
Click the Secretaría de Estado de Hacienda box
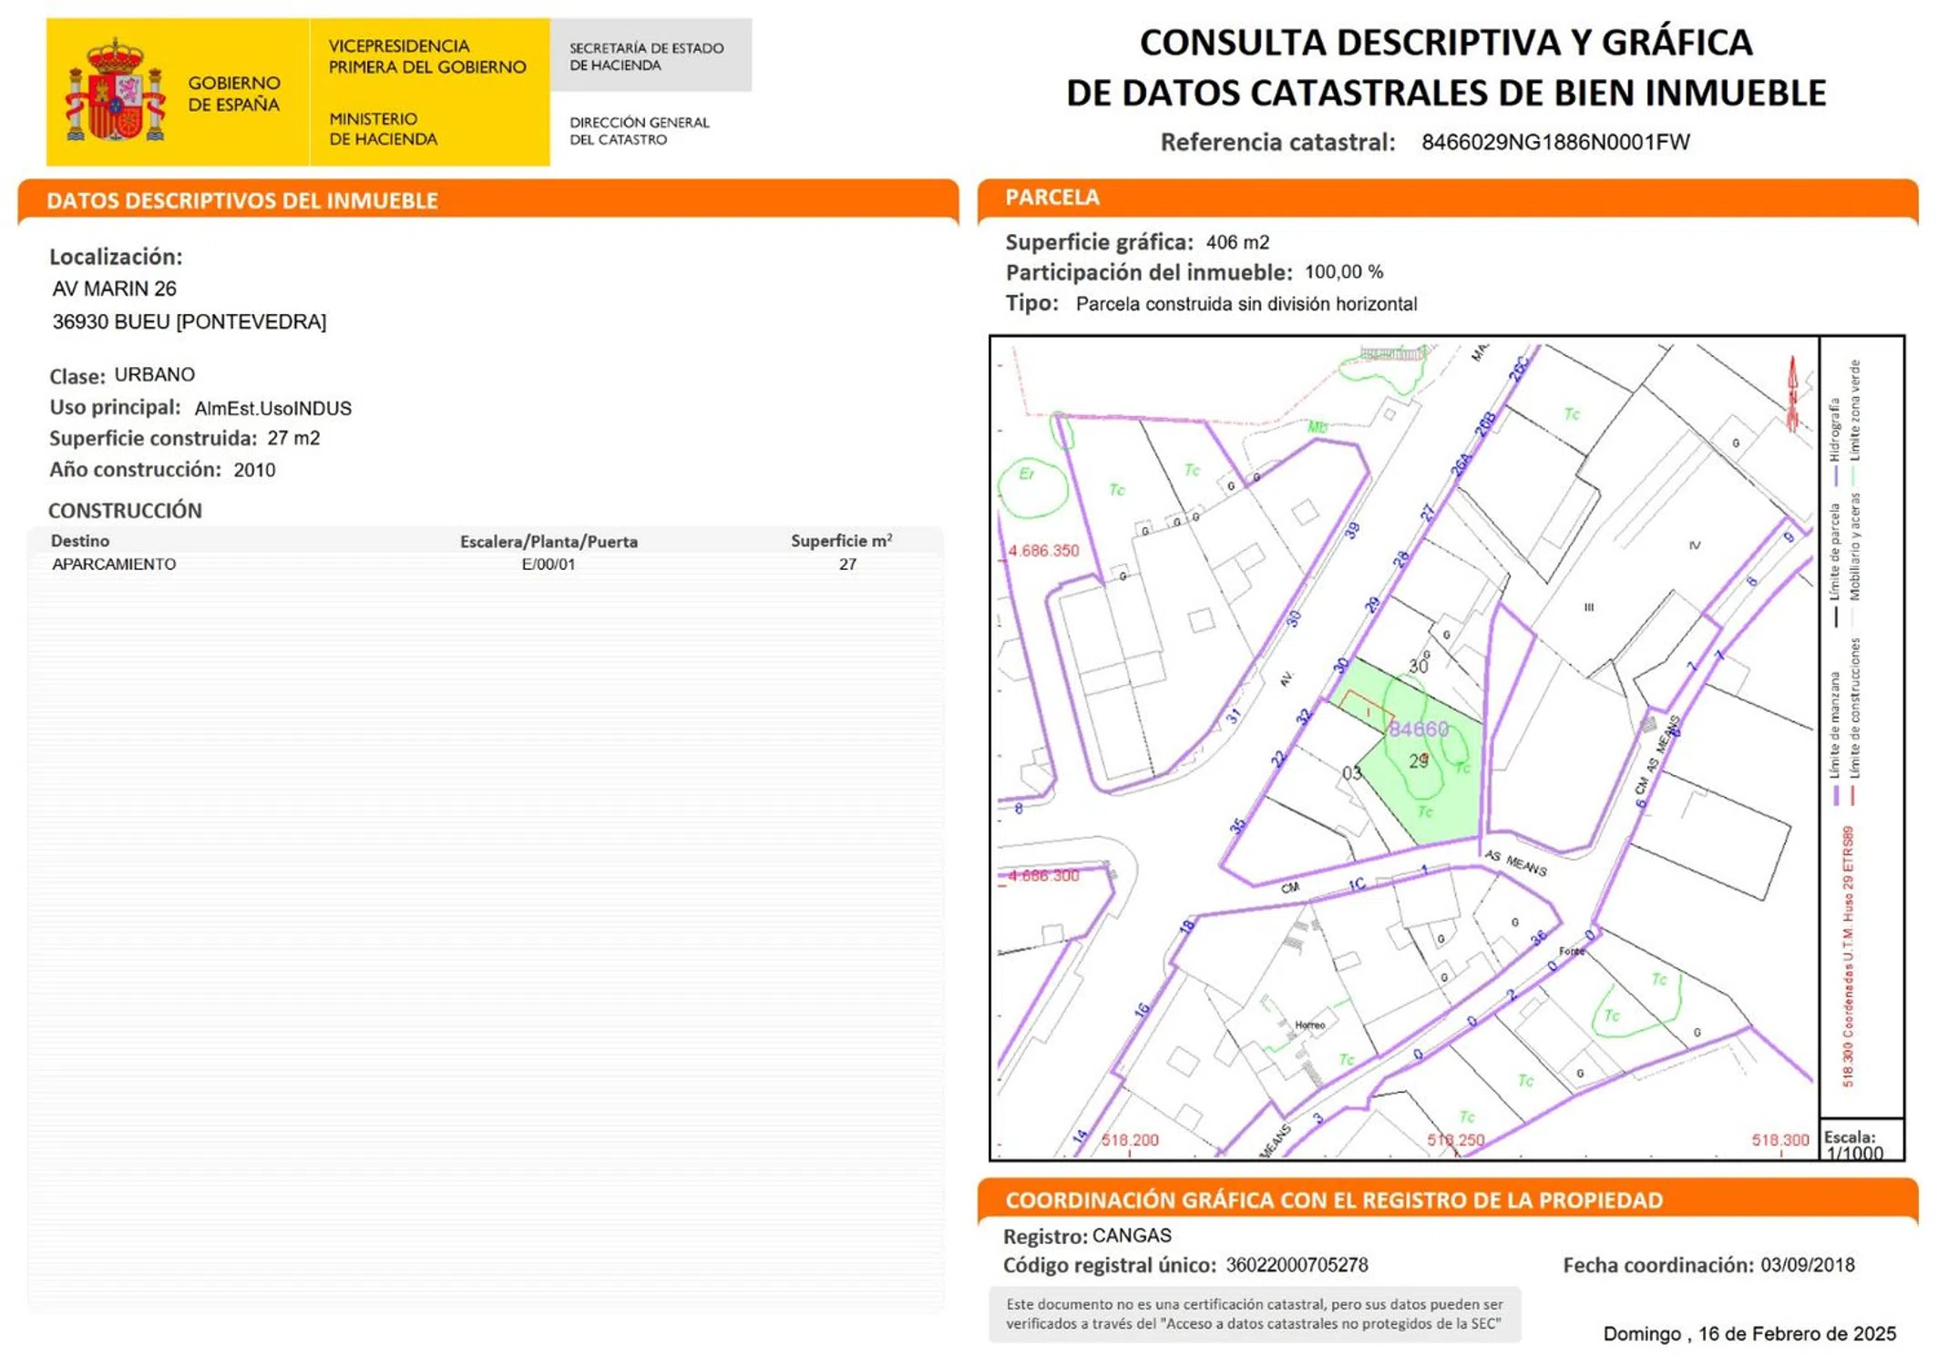click(650, 56)
